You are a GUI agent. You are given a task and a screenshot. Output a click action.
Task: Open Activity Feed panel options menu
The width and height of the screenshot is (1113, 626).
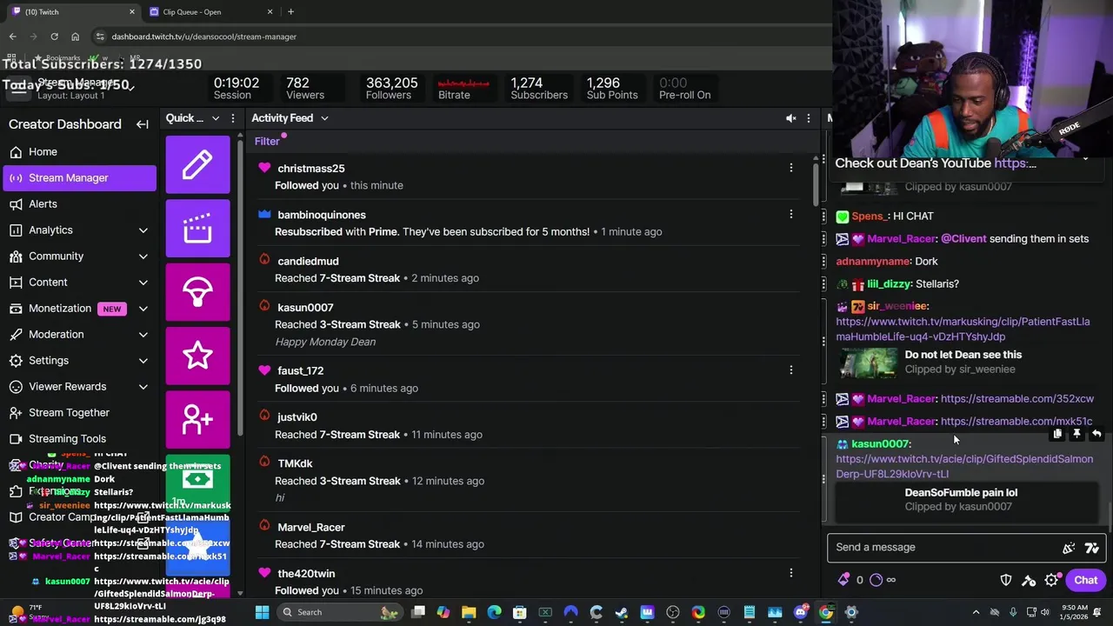coord(809,118)
